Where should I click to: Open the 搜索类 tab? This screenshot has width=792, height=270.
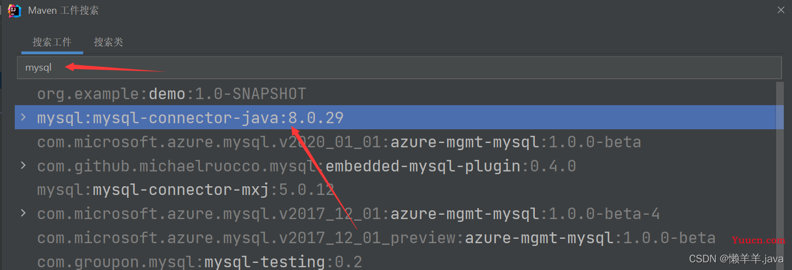108,42
